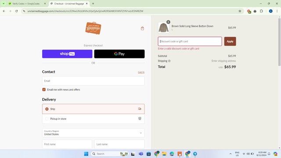Open the cart bag icon
This screenshot has height=158, width=281.
[142, 28]
